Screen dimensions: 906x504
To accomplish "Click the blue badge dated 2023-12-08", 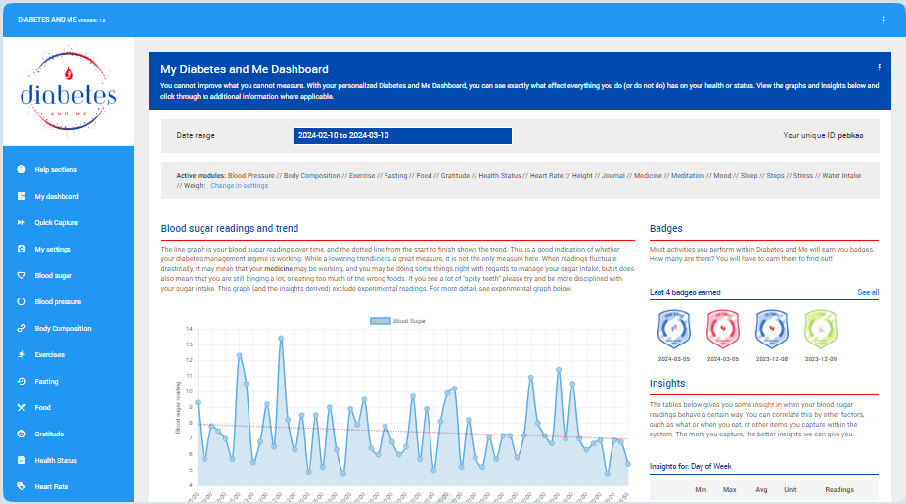I will [x=772, y=329].
